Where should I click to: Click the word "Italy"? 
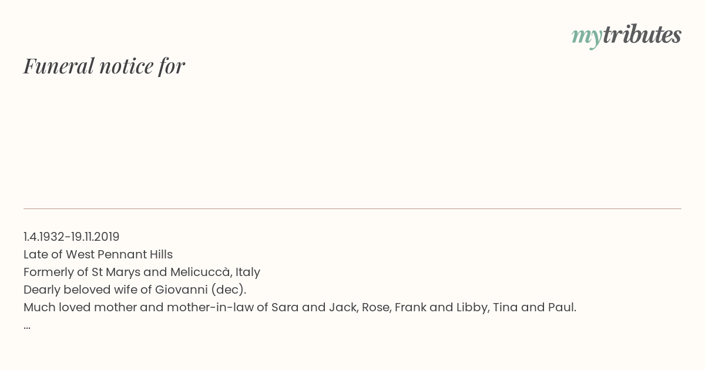click(x=248, y=272)
